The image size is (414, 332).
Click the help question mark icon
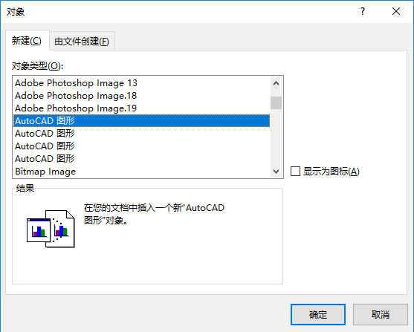point(363,11)
